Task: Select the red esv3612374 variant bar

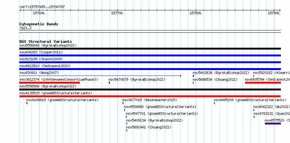Action: point(50,83)
